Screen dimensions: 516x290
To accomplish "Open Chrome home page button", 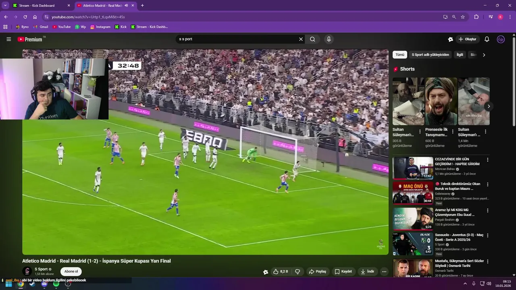I will coord(35,17).
